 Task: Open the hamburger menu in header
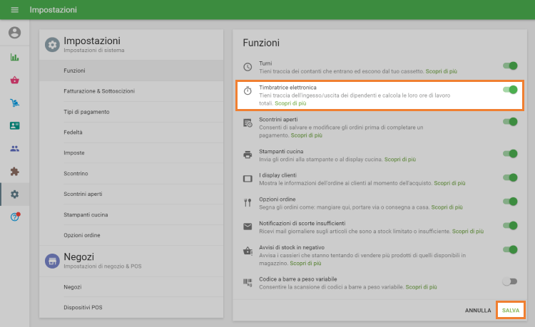pyautogui.click(x=14, y=10)
